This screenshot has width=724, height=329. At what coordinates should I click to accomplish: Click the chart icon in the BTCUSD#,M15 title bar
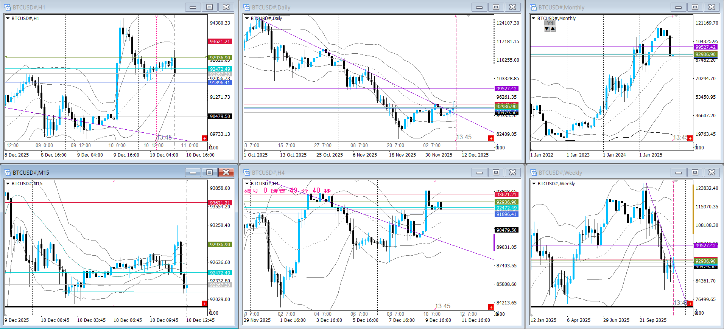(x=8, y=172)
